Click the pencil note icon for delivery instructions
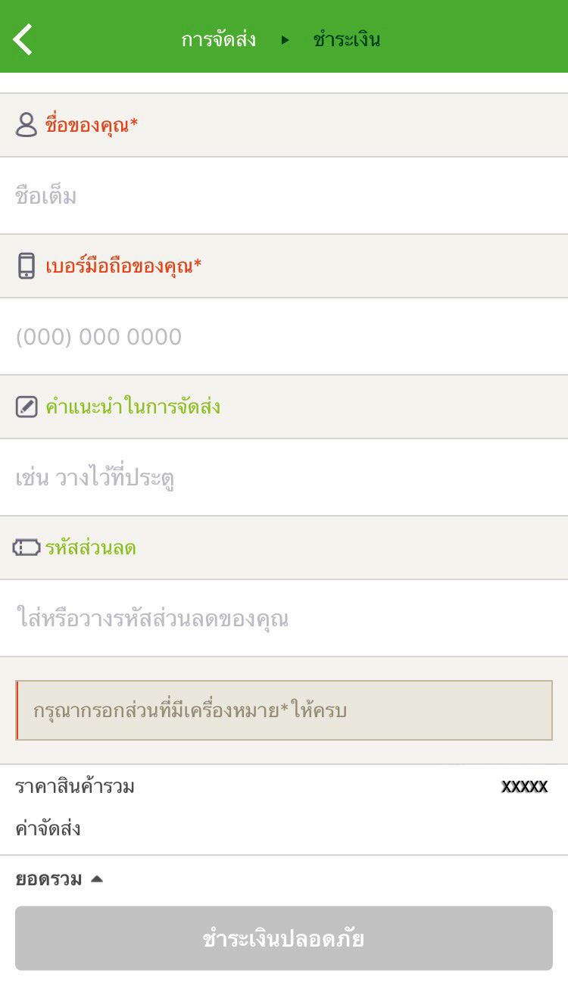 point(27,407)
